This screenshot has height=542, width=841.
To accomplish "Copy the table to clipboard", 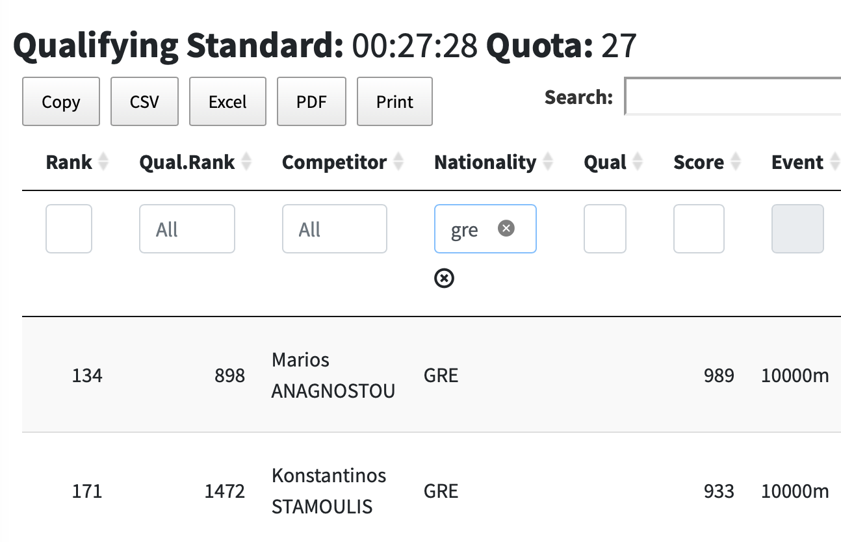I will point(61,101).
